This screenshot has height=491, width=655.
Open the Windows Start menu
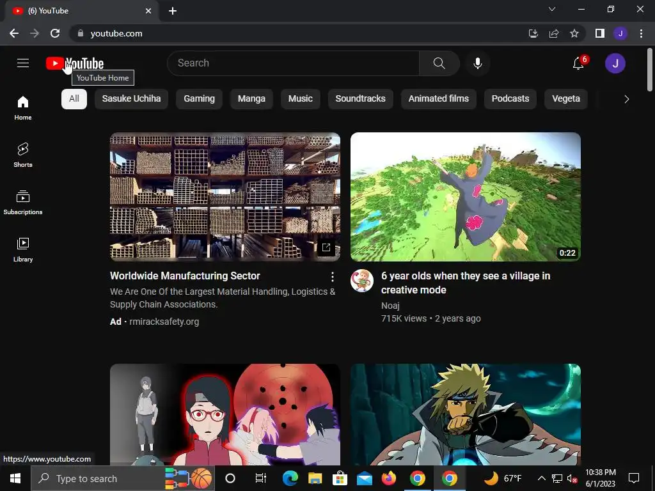[x=15, y=478]
